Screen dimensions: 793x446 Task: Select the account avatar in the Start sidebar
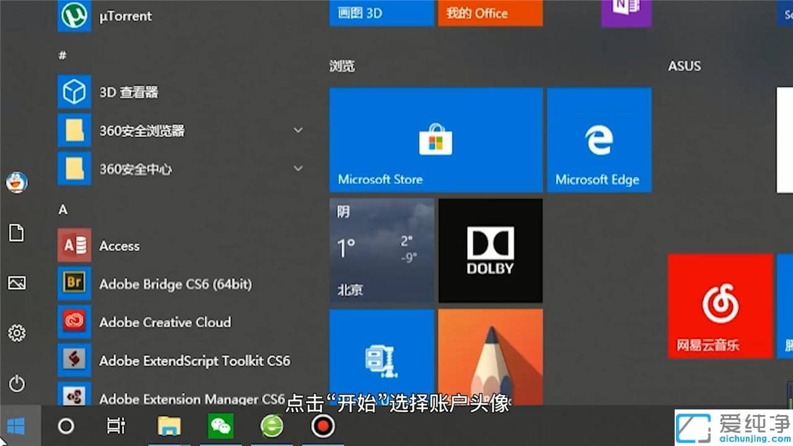pos(17,182)
